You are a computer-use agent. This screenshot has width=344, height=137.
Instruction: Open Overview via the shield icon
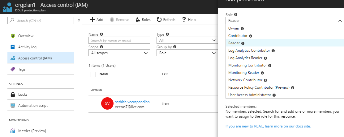click(x=13, y=36)
